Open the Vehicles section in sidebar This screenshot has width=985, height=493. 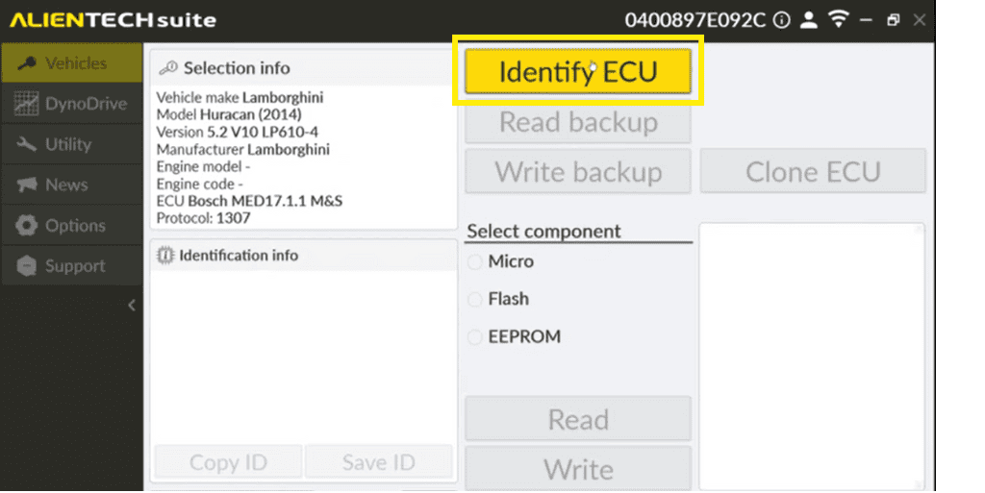(x=72, y=63)
